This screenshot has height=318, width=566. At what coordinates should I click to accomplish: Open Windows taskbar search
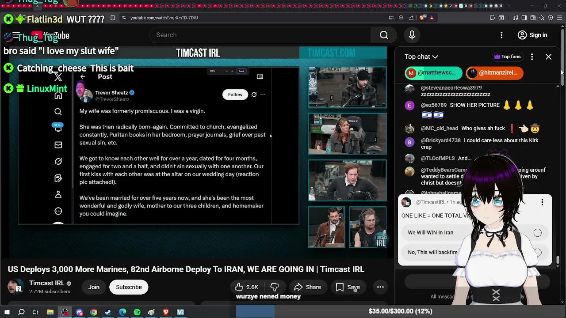pos(21,312)
